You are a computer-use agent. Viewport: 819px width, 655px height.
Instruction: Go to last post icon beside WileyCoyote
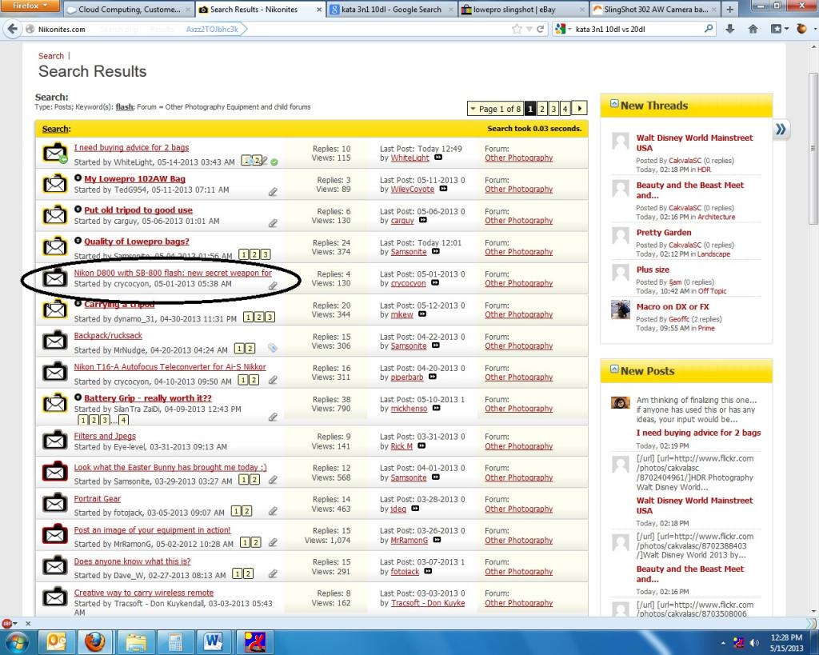[x=443, y=190]
